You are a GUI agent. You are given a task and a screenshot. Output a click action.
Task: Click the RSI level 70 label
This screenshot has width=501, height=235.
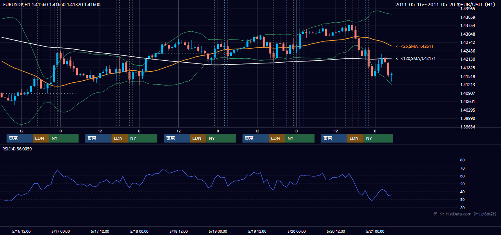pos(462,168)
